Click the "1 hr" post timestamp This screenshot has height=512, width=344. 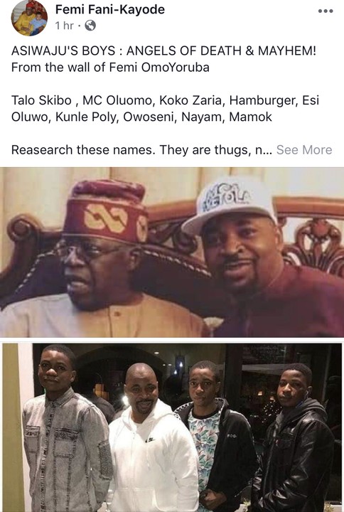(64, 26)
